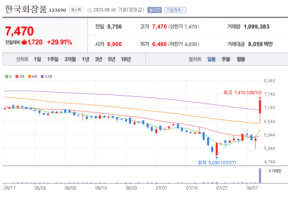The image size is (288, 199).
Task: Switch line chart to 3개월
Action: pos(70,59)
